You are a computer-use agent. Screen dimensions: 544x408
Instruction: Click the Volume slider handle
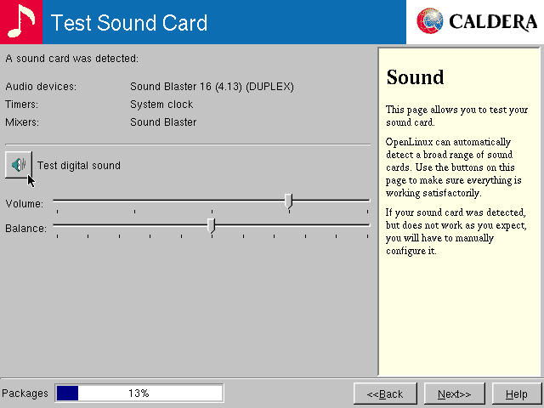click(288, 201)
